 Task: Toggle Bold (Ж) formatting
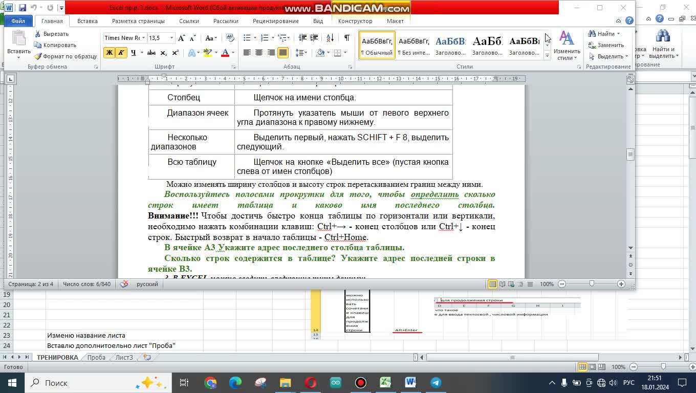pos(109,53)
